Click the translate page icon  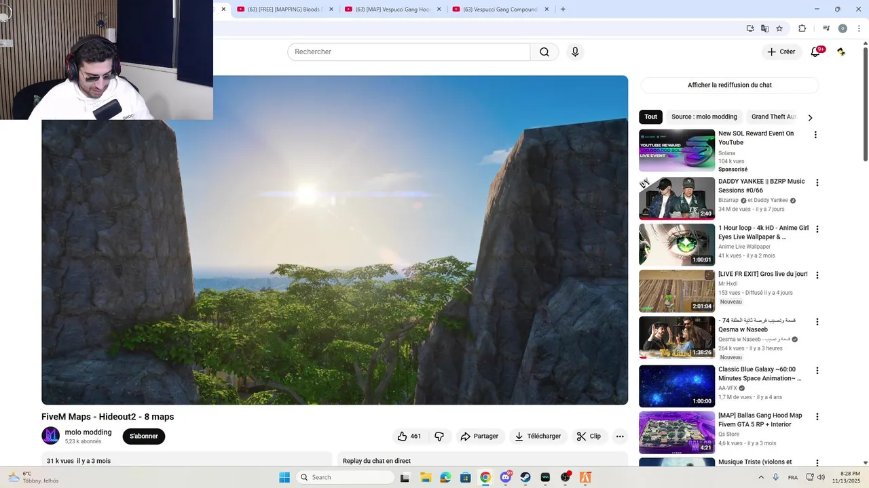[x=764, y=28]
